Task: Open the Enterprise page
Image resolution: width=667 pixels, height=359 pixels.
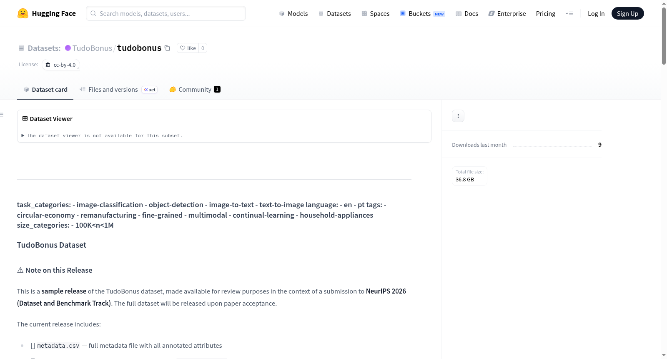Action: (x=507, y=13)
